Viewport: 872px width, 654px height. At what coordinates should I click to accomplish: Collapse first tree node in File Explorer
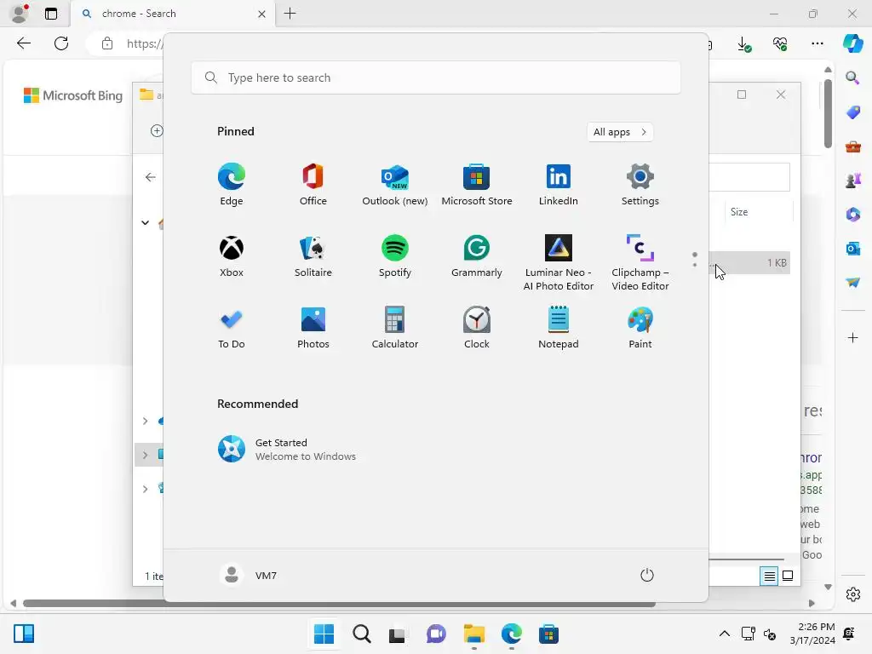tap(145, 223)
